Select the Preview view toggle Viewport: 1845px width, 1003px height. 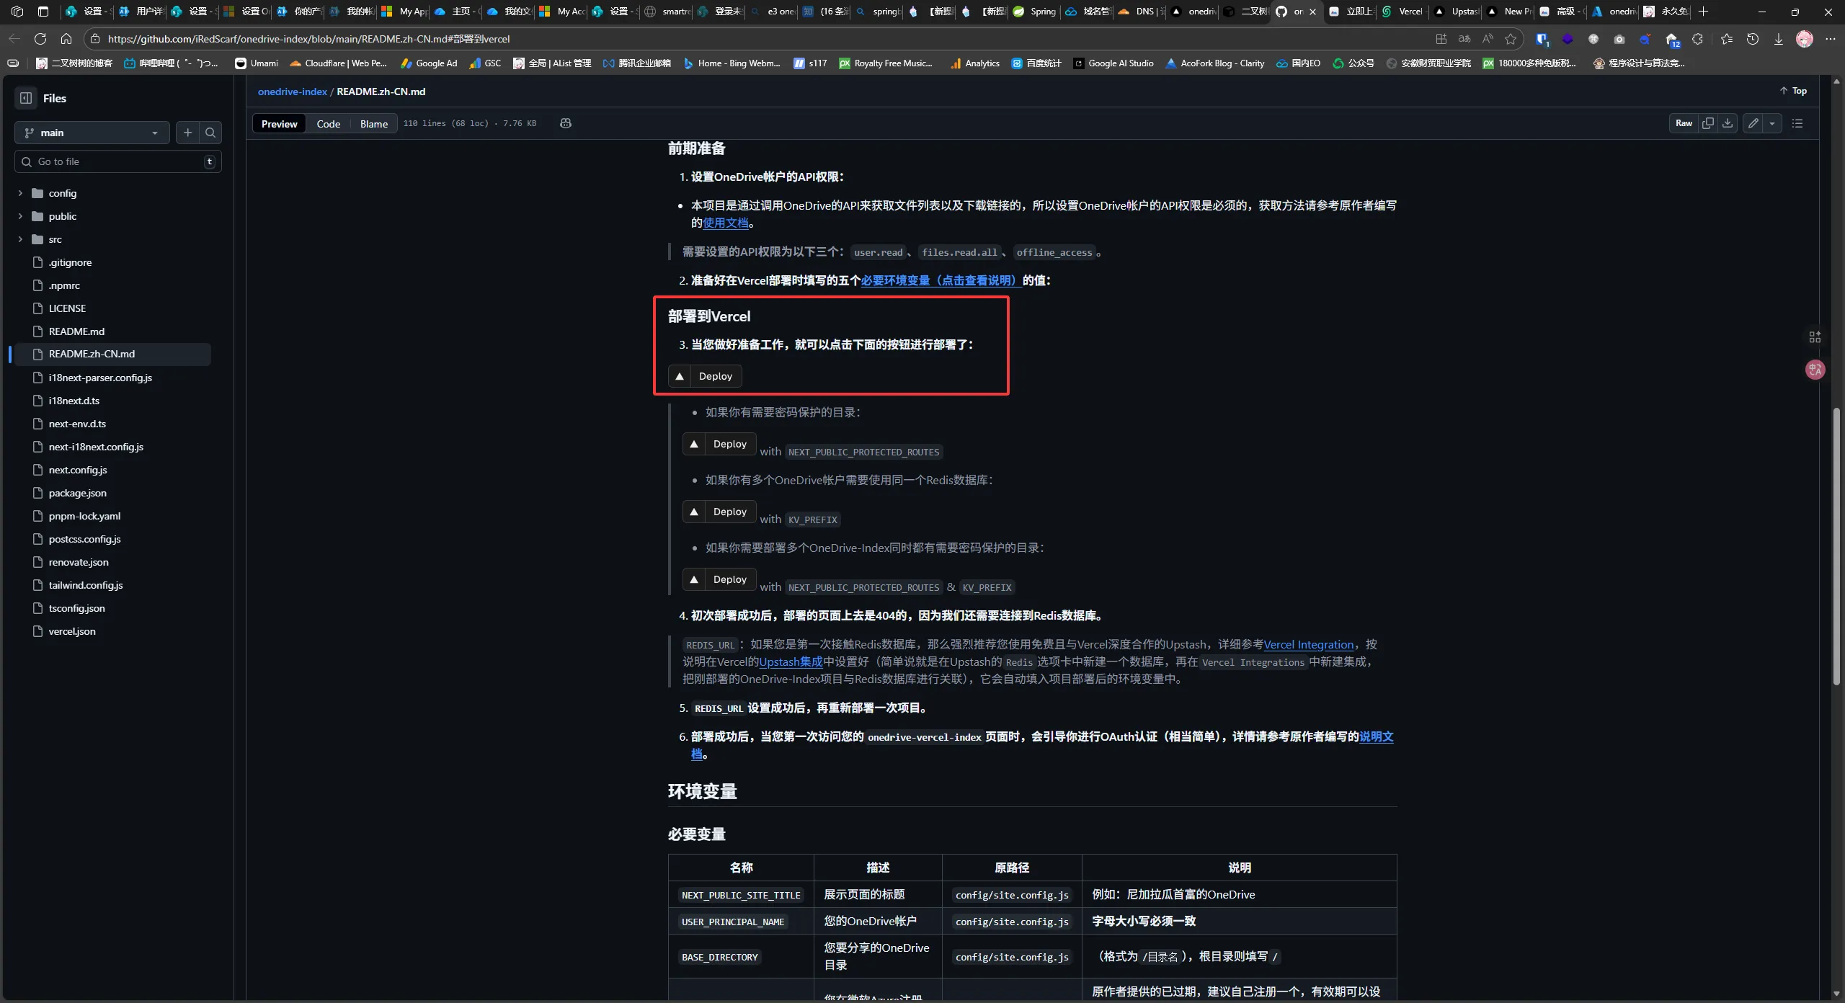click(x=279, y=124)
